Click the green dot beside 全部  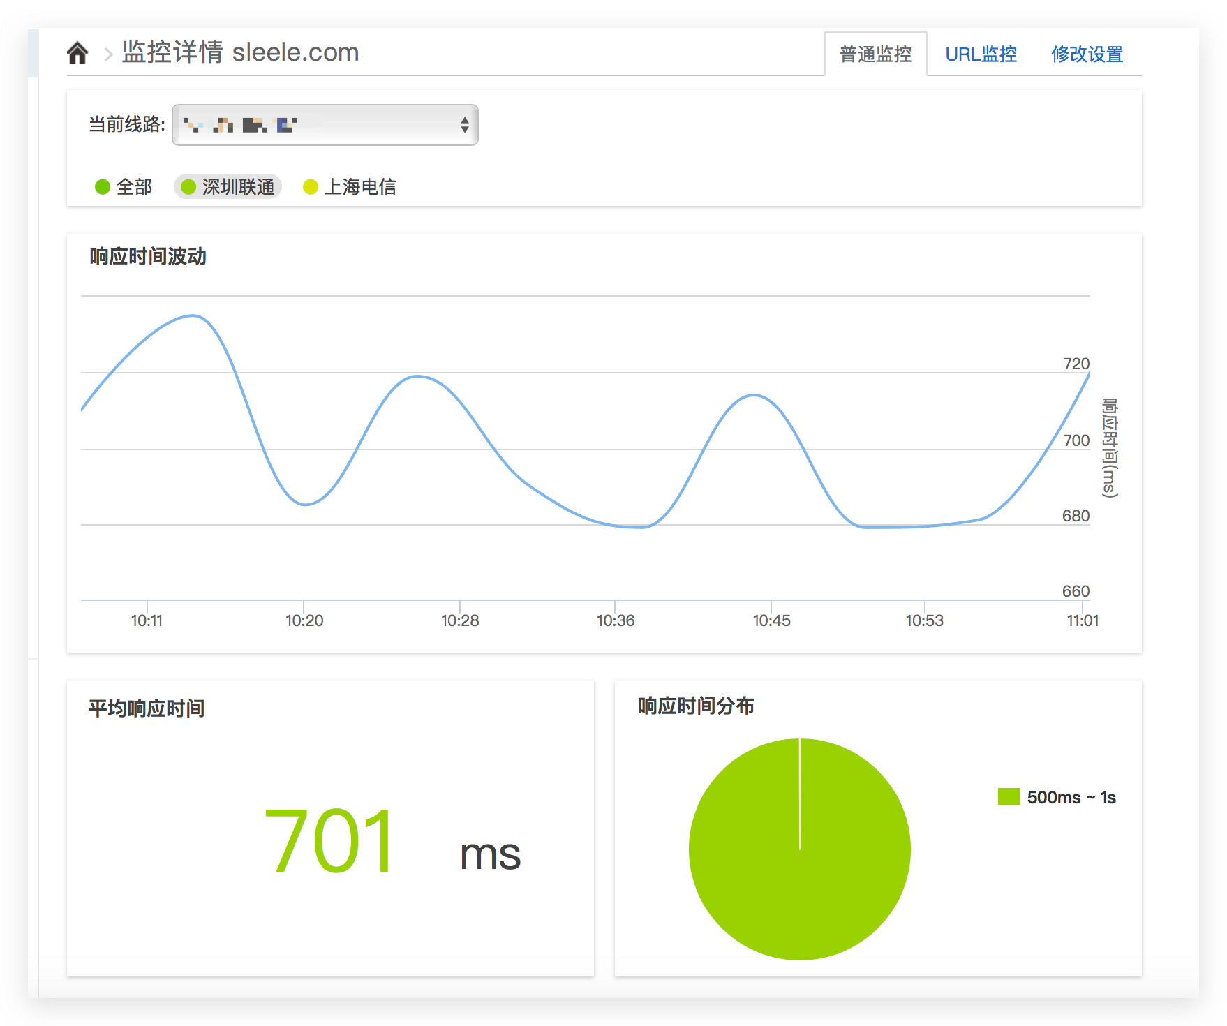point(103,187)
